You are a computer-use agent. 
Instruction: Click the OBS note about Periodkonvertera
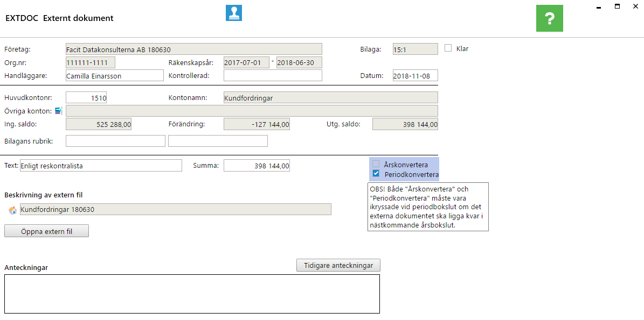(428, 207)
